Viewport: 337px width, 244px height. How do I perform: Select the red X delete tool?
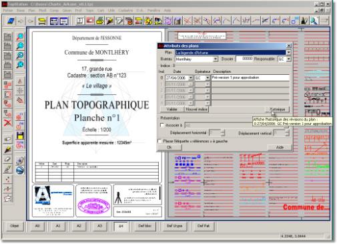coord(7,122)
